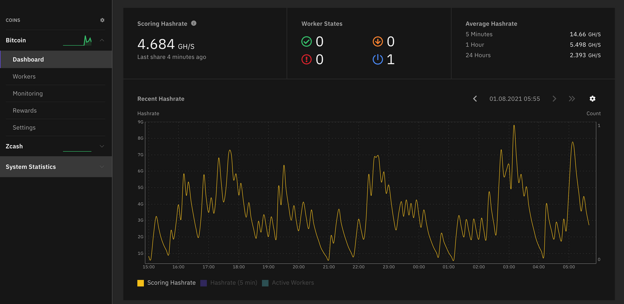Click the COINS sidebar label

pos(13,20)
